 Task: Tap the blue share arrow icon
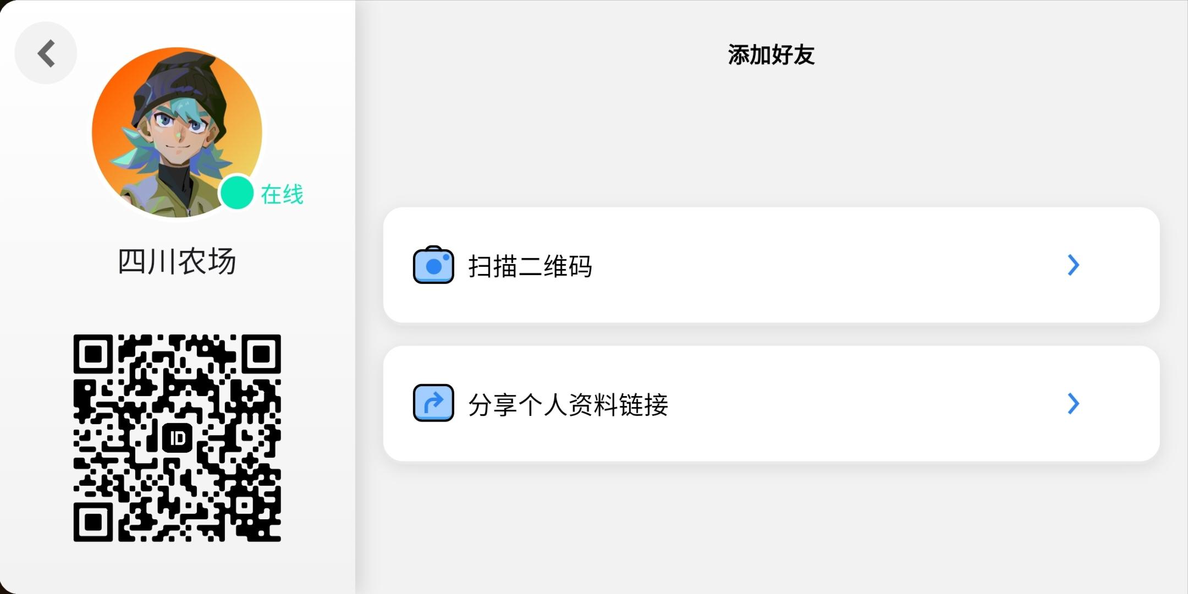coord(433,403)
